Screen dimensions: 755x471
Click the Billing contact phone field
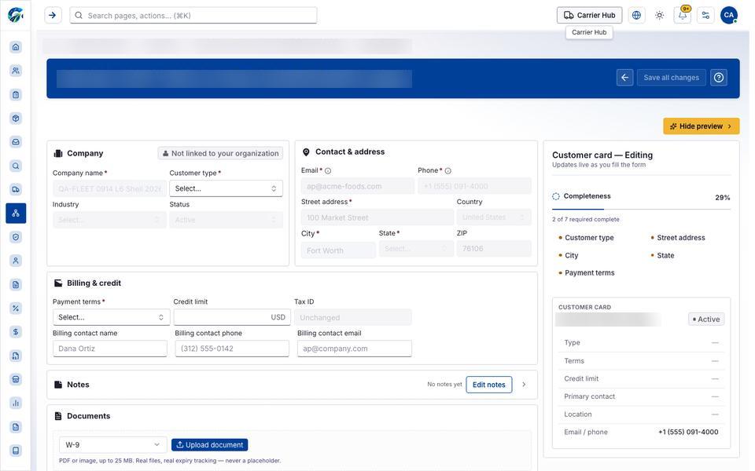[232, 349]
